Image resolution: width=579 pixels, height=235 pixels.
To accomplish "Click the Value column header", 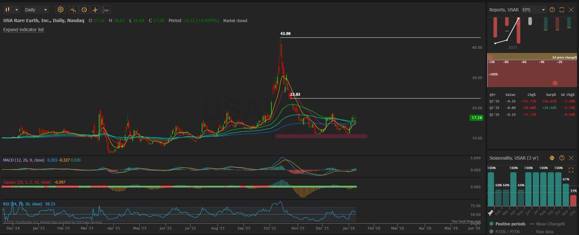I will point(510,95).
